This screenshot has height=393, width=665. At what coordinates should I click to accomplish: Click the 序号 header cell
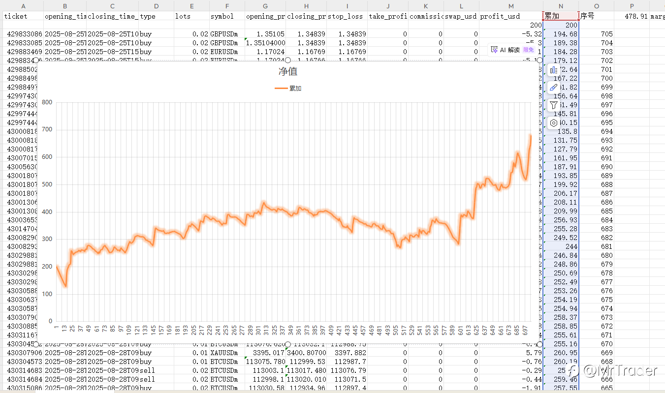(x=597, y=16)
